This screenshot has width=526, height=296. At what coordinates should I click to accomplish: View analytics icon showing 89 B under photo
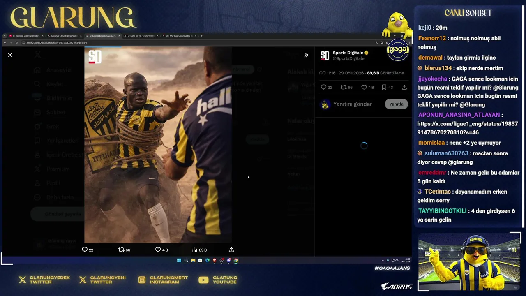point(194,250)
